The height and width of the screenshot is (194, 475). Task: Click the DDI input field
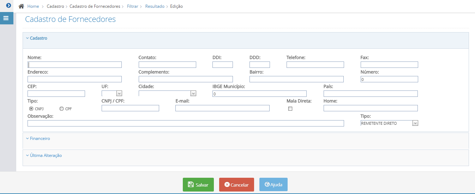(x=223, y=65)
